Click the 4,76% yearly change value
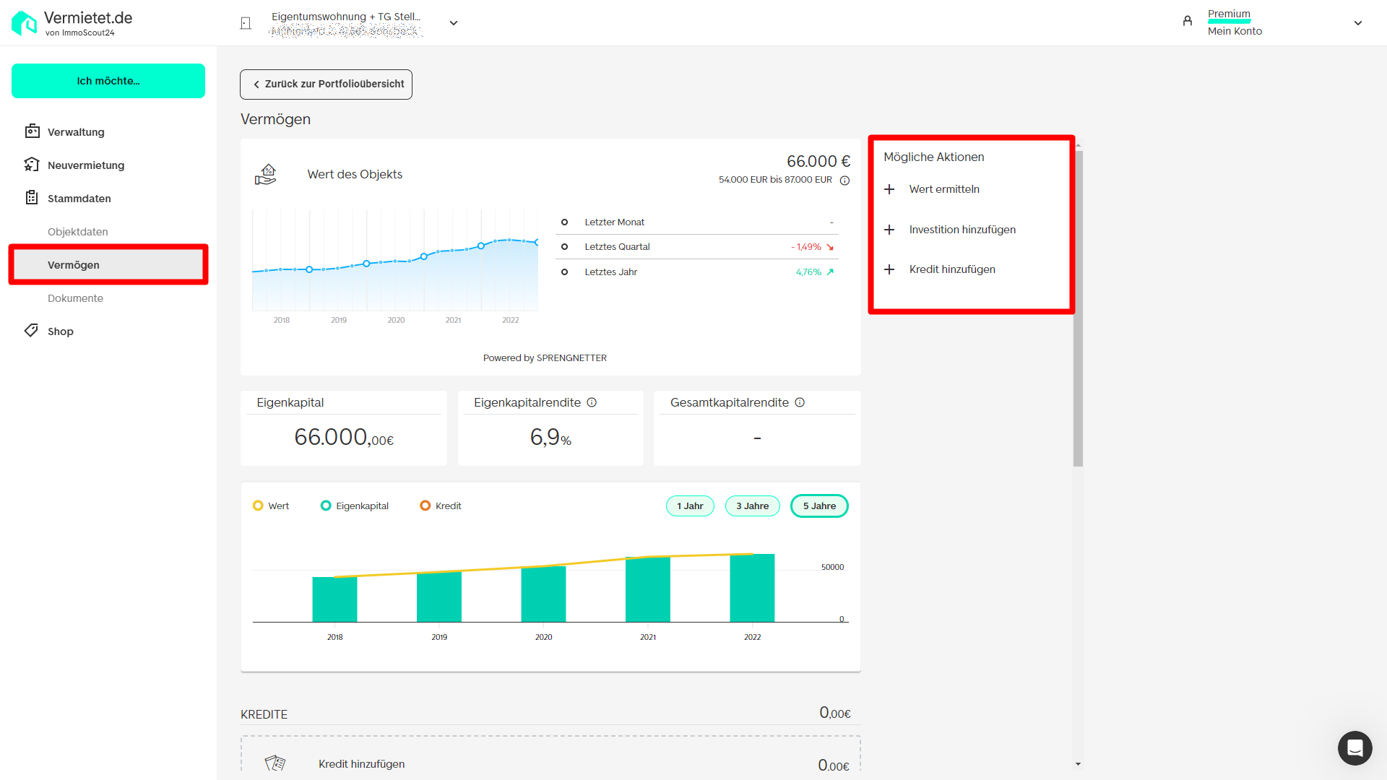Image resolution: width=1387 pixels, height=780 pixels. pos(808,272)
